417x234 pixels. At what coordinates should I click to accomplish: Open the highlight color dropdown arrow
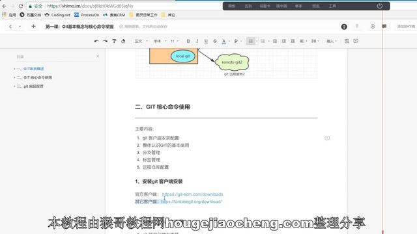click(x=241, y=41)
